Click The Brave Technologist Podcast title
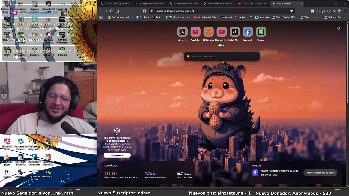The image size is (349, 196). coord(117,139)
